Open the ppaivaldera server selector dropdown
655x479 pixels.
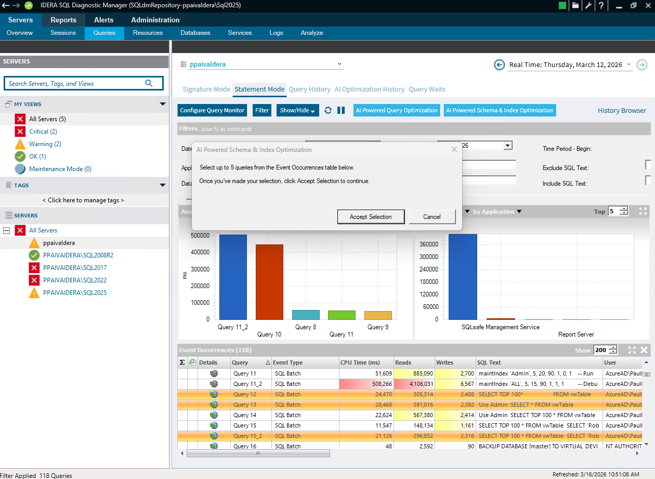[x=339, y=64]
